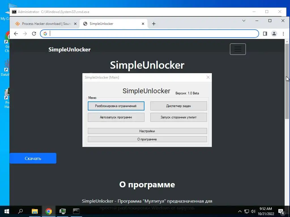The width and height of the screenshot is (290, 217).
Task: Select the DataV desktop shortcut
Action: tap(5, 68)
